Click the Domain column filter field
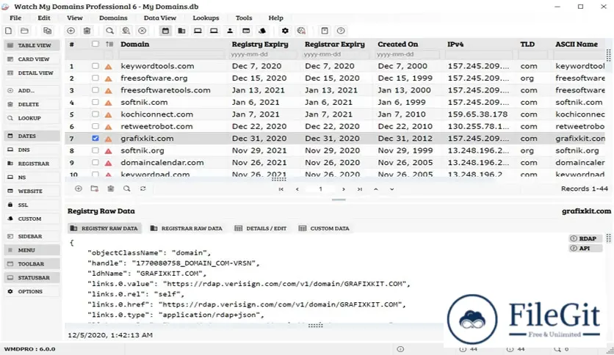Viewport: 614px width, 355px height. point(173,54)
